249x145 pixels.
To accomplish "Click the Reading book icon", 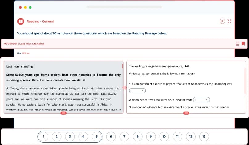I will click(x=21, y=21).
